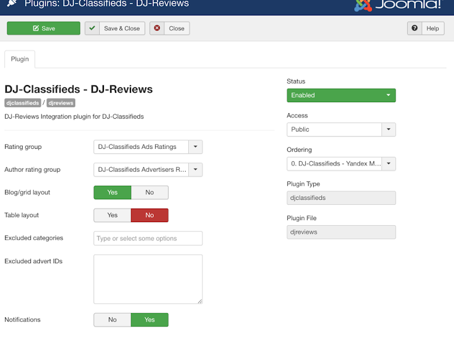
Task: Click the checkmark icon on Save & Close
Action: coord(92,28)
